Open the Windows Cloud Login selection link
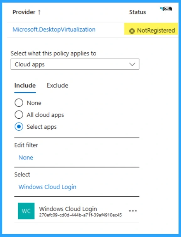The width and height of the screenshot is (181, 237). click(47, 187)
